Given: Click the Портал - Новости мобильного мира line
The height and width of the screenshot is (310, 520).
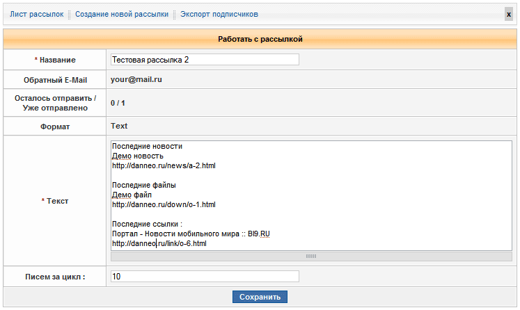Looking at the screenshot, I should point(190,234).
